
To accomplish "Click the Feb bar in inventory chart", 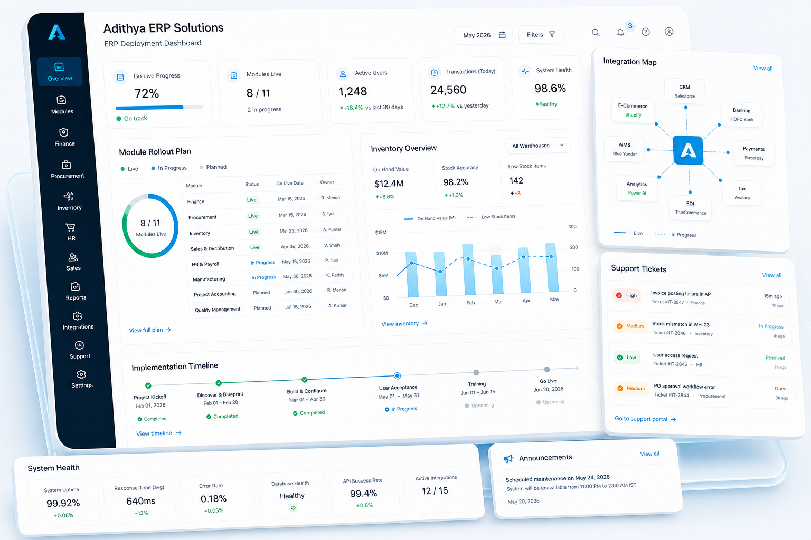I will click(x=468, y=269).
